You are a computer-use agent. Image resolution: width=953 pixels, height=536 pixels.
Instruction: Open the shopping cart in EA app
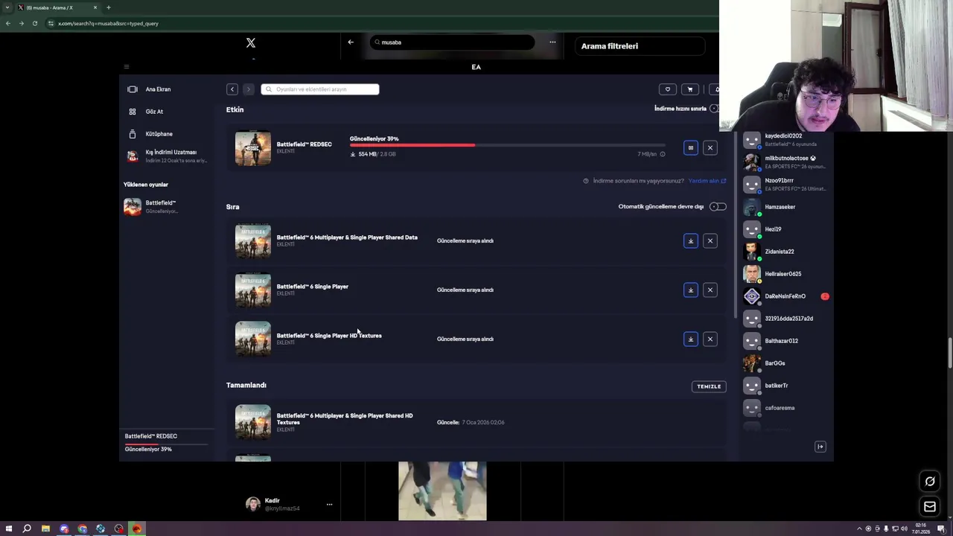[689, 89]
